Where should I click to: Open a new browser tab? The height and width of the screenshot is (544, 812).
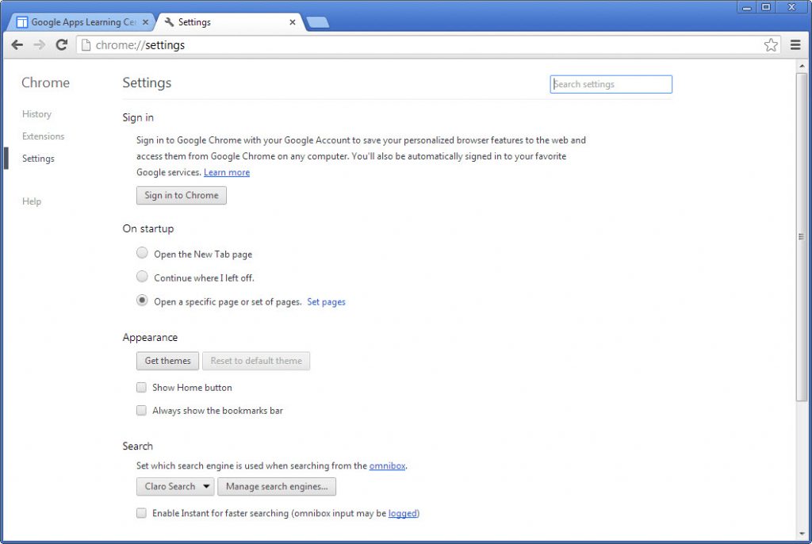tap(317, 22)
